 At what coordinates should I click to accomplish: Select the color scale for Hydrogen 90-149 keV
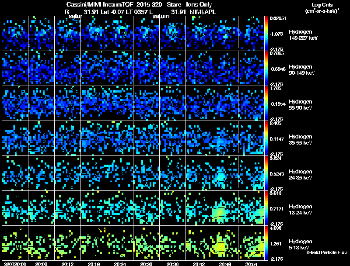pos(266,69)
